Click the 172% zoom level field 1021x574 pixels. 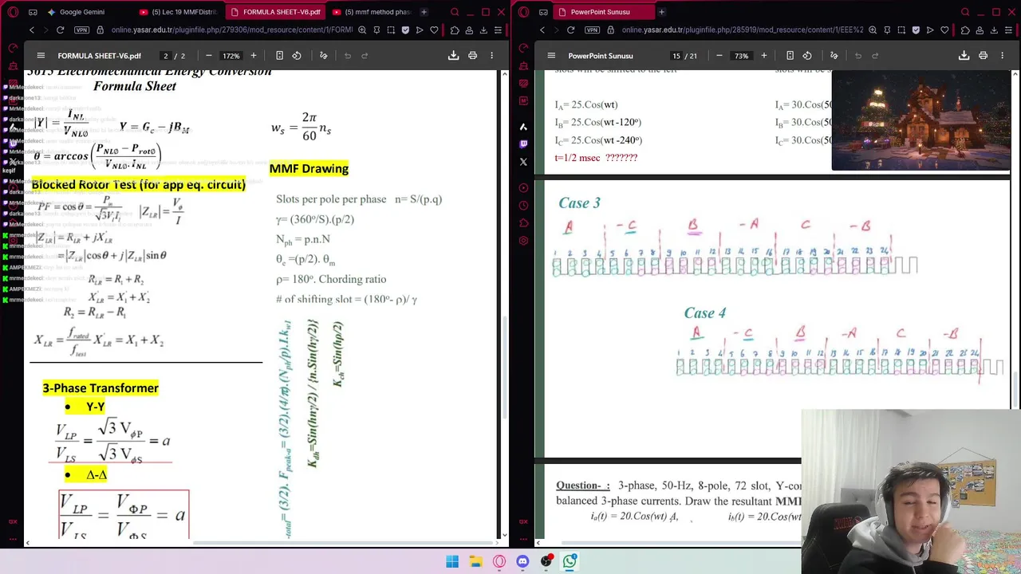click(231, 56)
